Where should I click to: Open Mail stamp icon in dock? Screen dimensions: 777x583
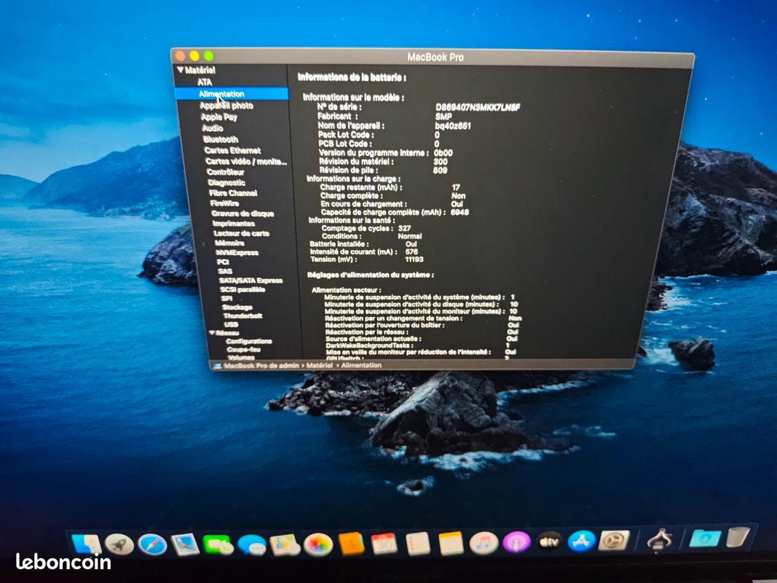tap(186, 545)
